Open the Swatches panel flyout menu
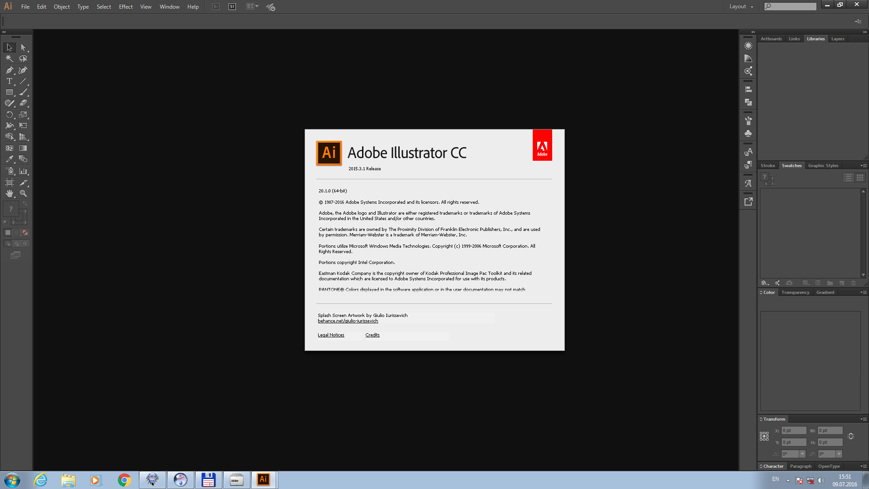Screen dimensions: 869x489 click(864, 166)
